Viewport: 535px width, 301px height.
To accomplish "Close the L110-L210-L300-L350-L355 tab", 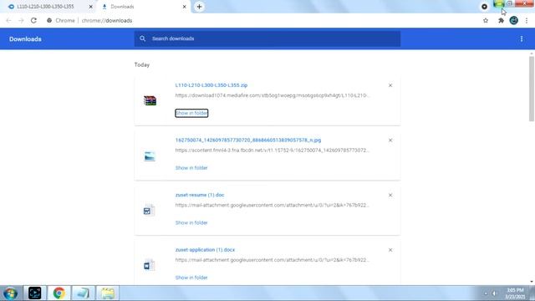I will [91, 7].
